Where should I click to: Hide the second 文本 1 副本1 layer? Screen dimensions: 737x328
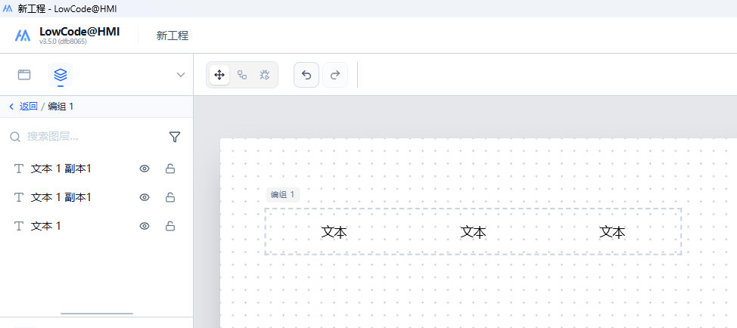click(x=145, y=197)
